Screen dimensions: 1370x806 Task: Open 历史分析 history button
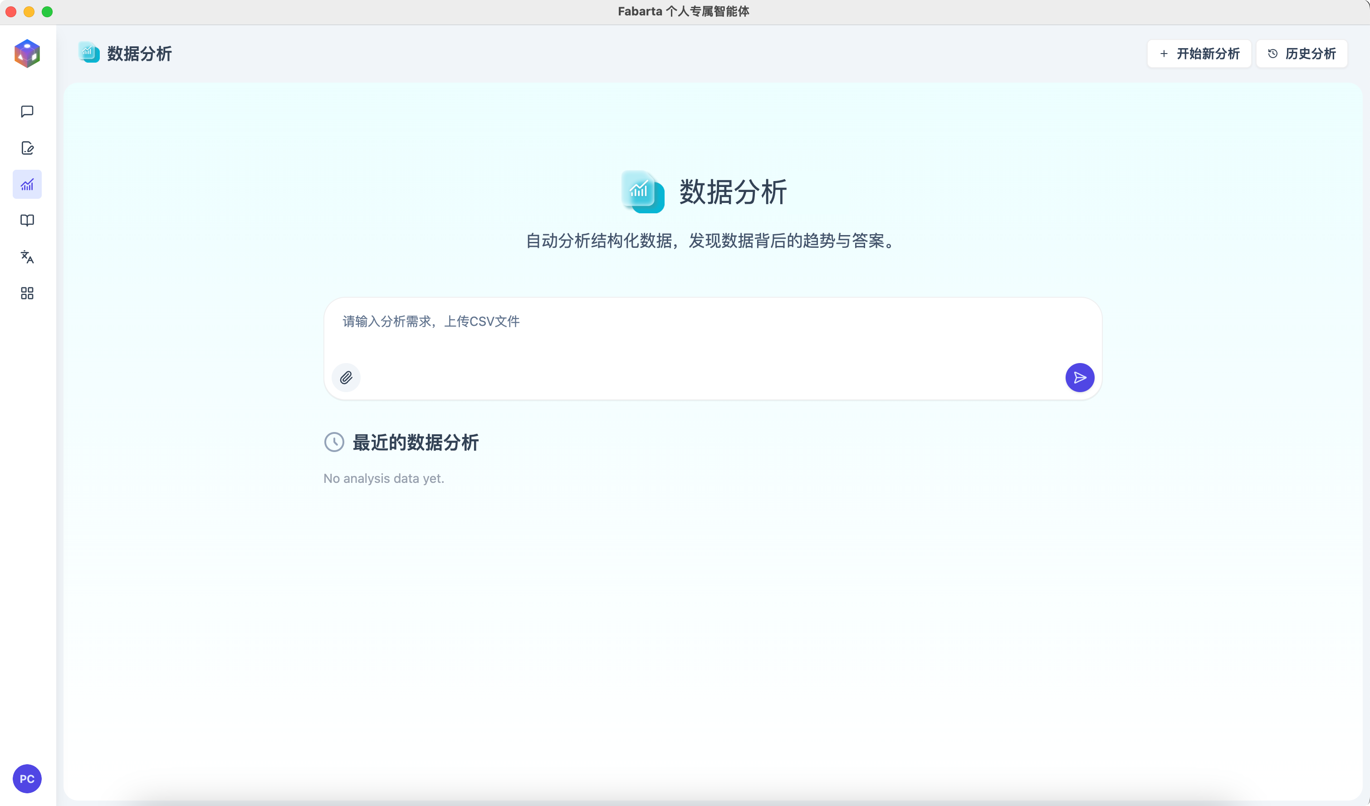1301,53
